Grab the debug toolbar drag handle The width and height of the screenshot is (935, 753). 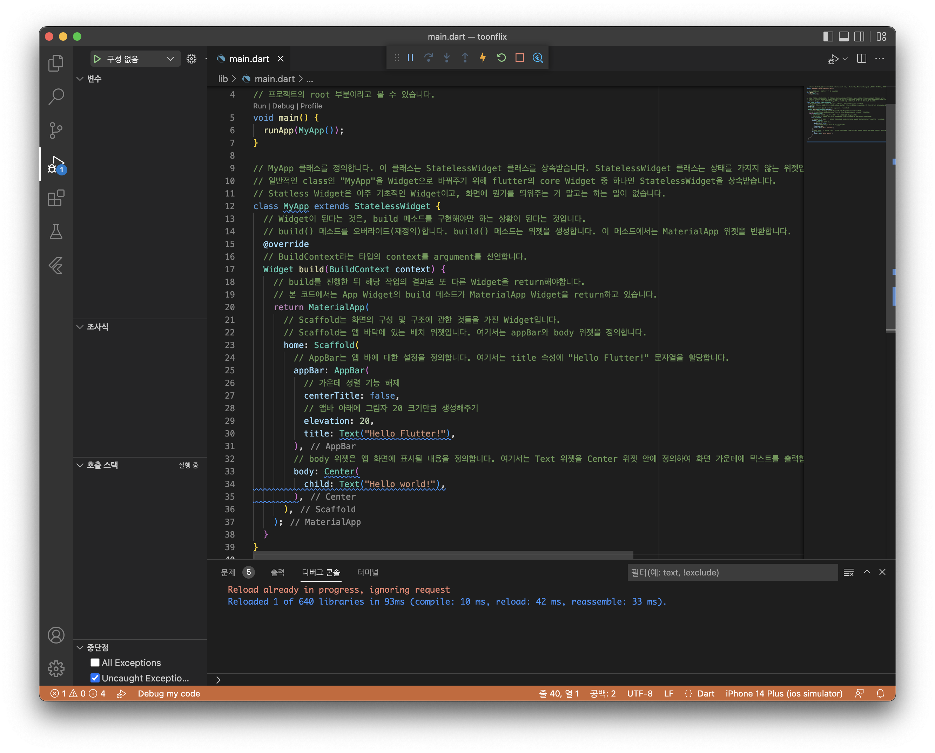[396, 58]
